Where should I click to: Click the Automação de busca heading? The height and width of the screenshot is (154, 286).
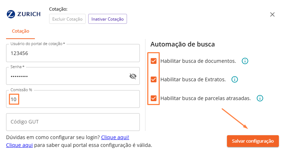tap(182, 44)
